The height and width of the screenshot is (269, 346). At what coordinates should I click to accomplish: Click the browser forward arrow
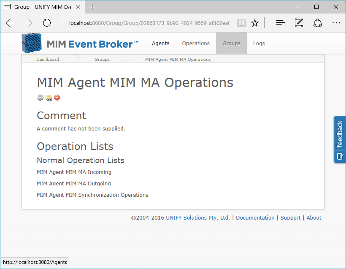(28, 23)
